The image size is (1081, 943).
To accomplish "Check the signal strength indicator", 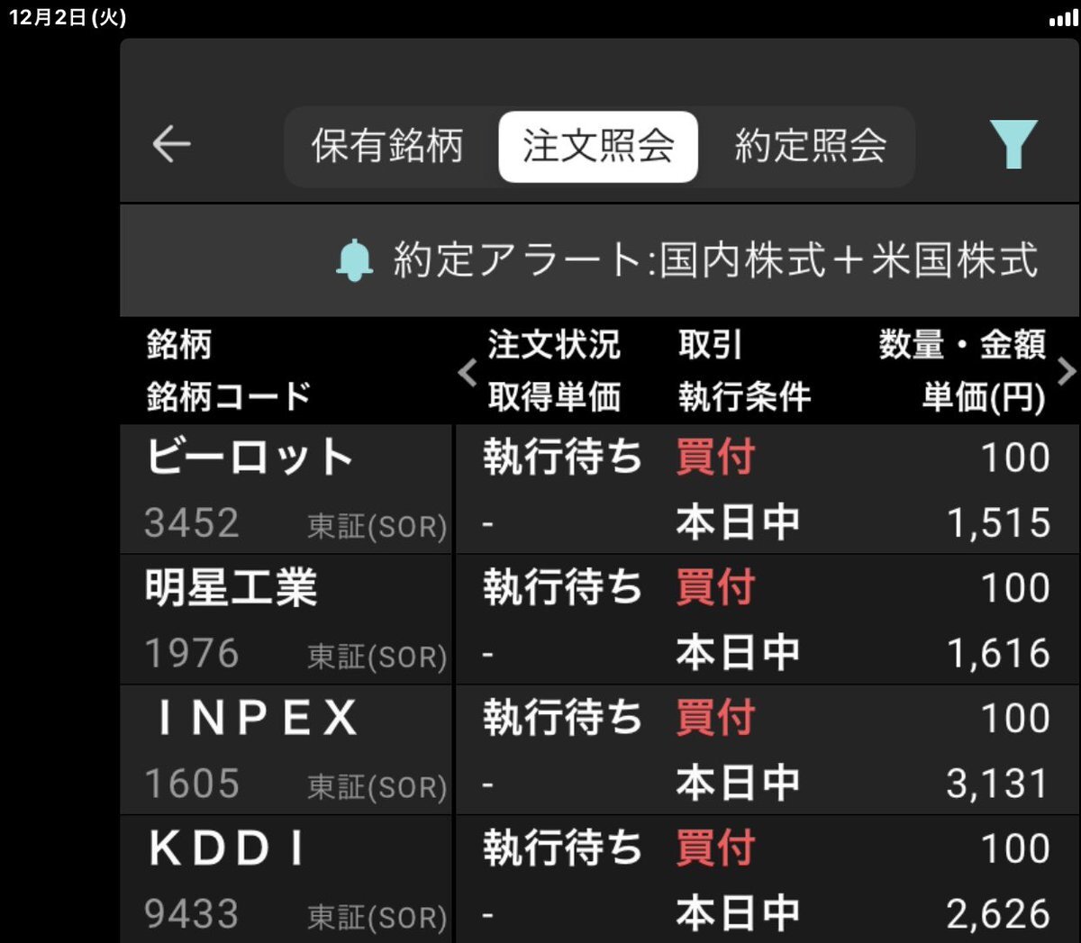I will click(1064, 18).
